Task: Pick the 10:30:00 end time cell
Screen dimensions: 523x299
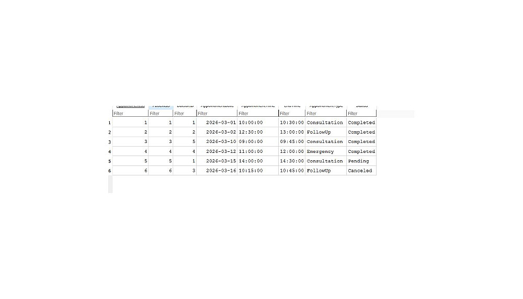Action: click(x=292, y=123)
